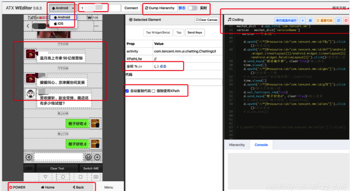
Task: Click 单行或选中运行 run button
Action: tap(286, 21)
